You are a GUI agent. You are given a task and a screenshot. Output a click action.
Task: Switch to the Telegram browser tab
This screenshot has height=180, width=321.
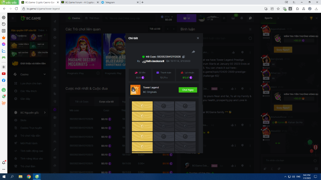[120, 2]
